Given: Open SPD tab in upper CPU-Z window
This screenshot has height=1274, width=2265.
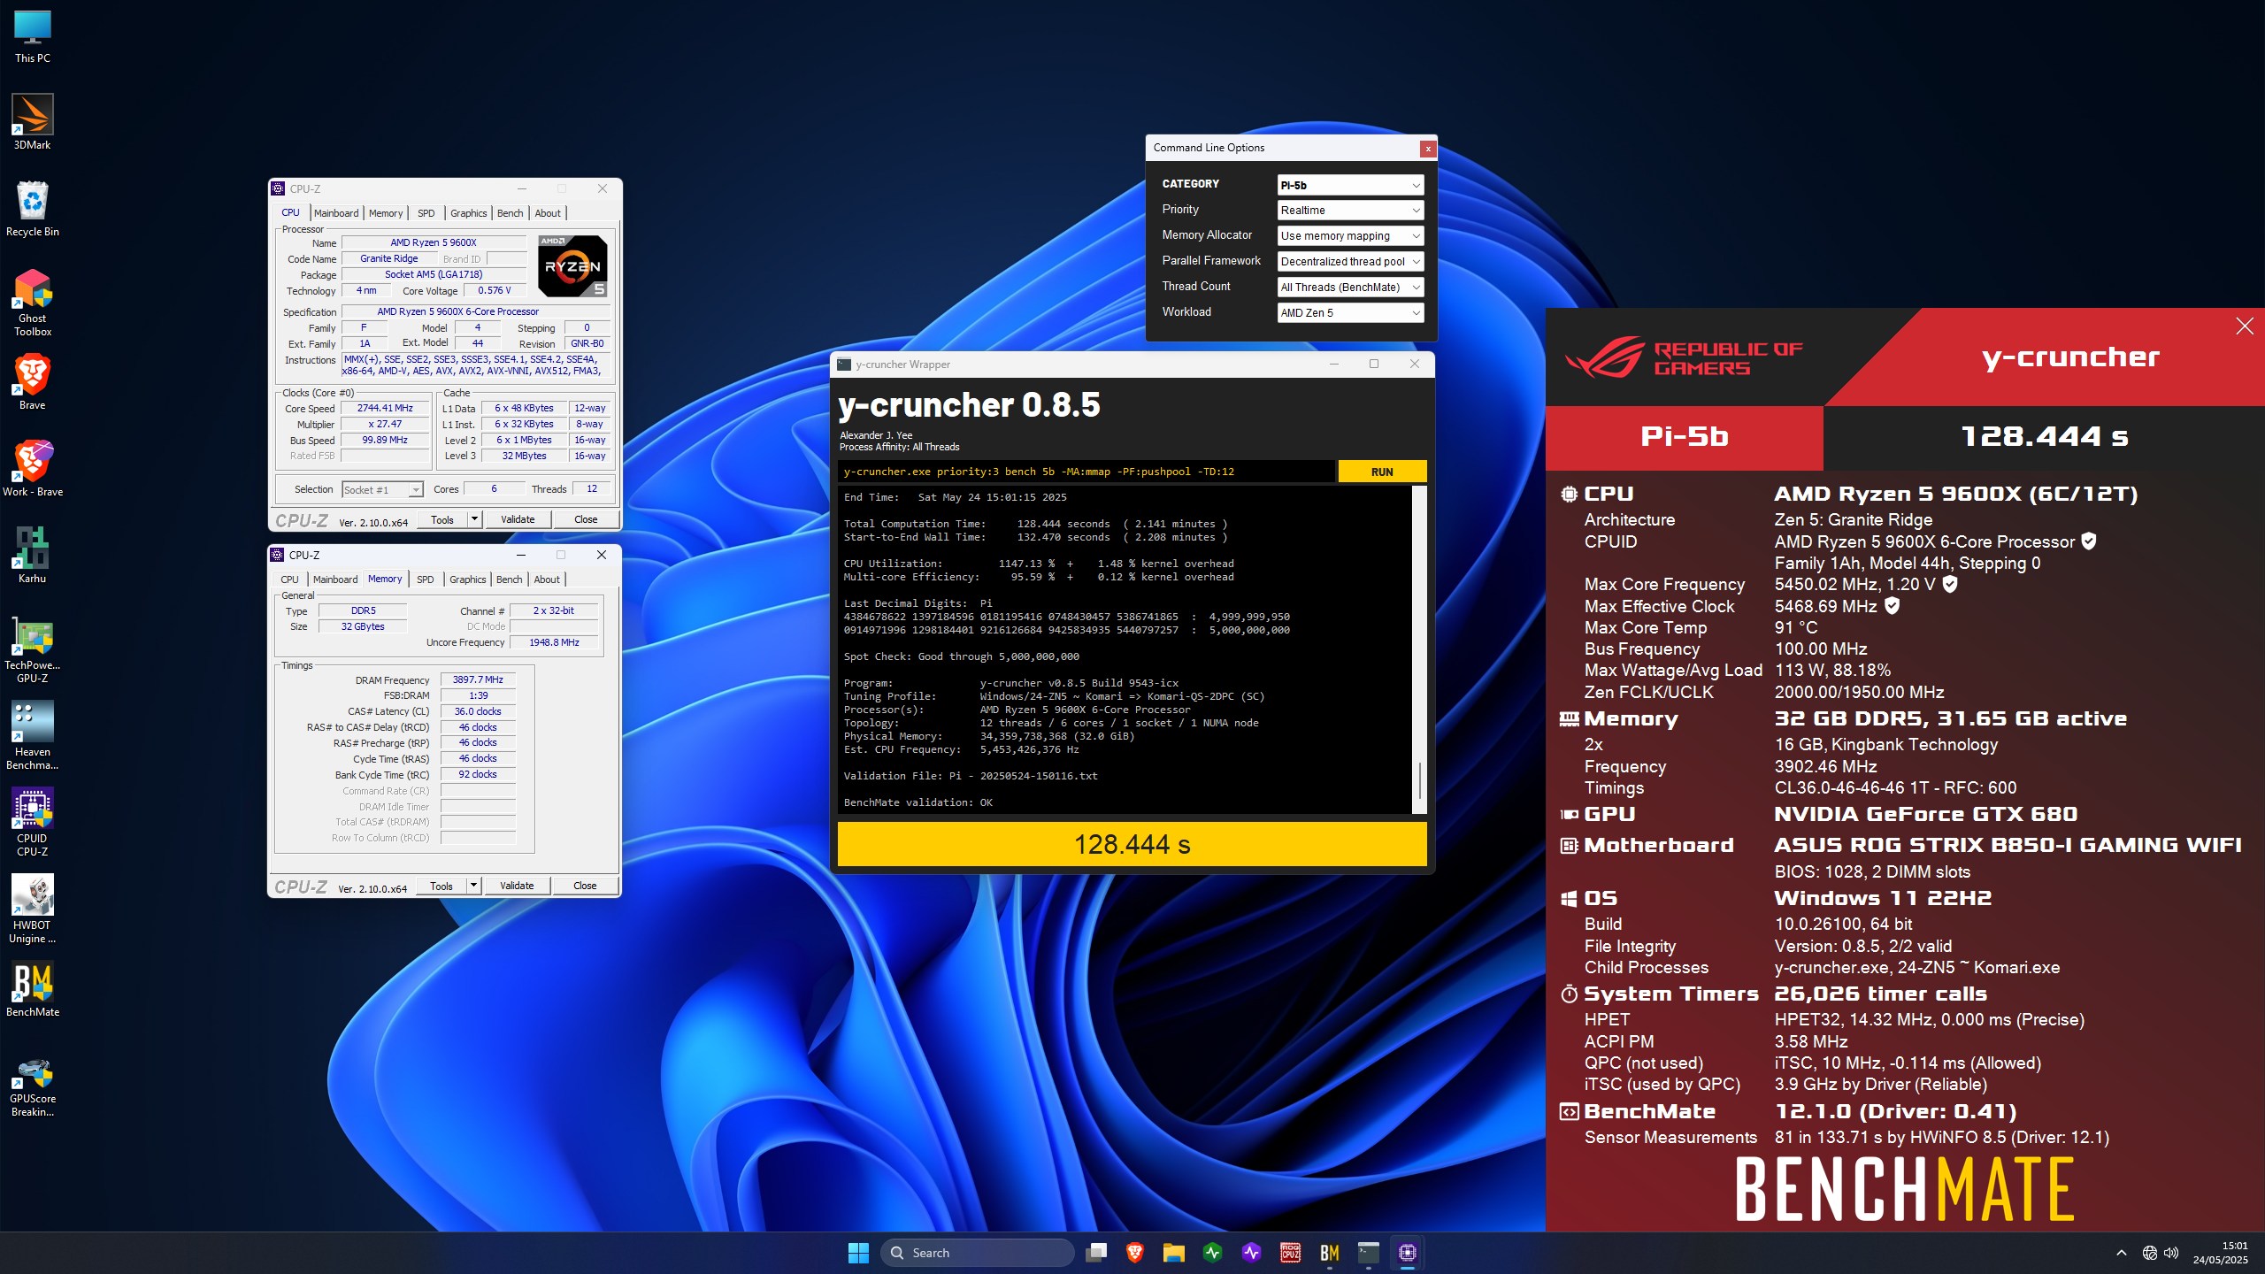Looking at the screenshot, I should [426, 213].
